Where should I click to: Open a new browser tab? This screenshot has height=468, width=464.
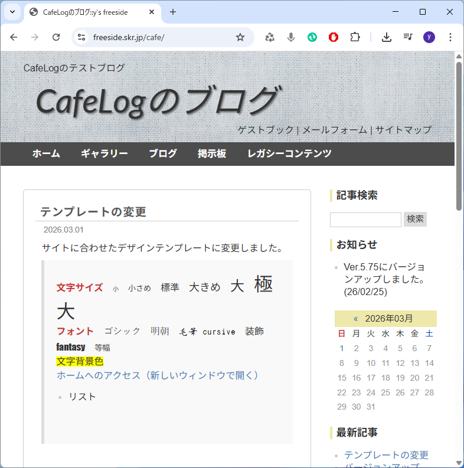(x=173, y=12)
